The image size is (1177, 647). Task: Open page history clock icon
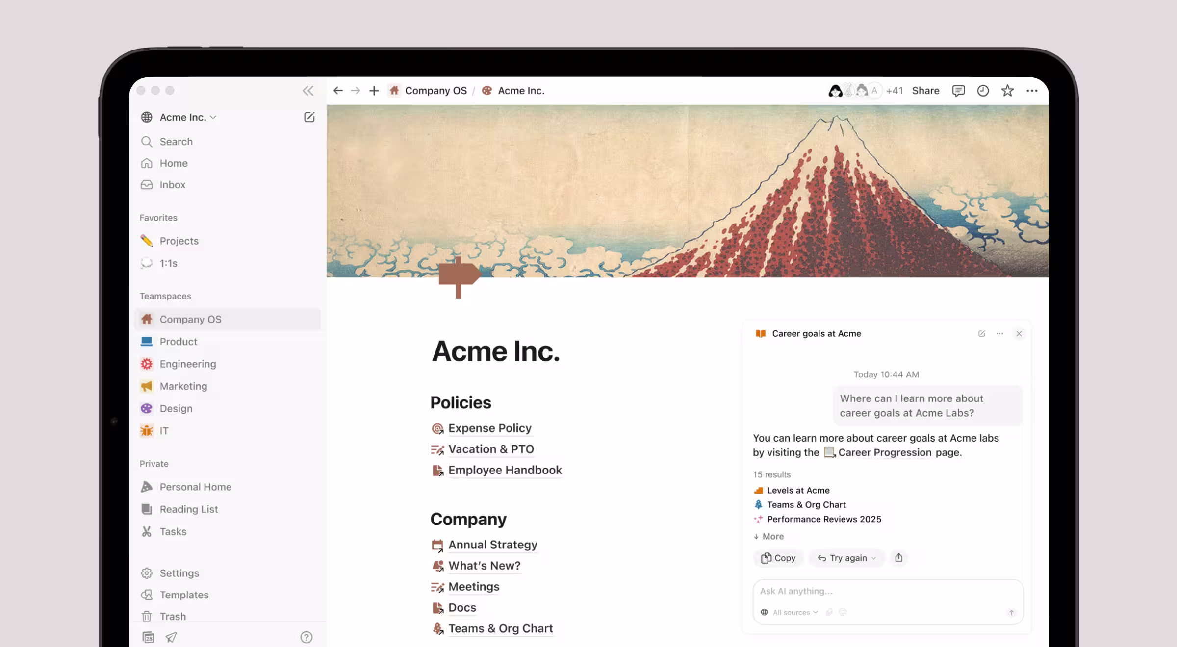click(x=983, y=91)
